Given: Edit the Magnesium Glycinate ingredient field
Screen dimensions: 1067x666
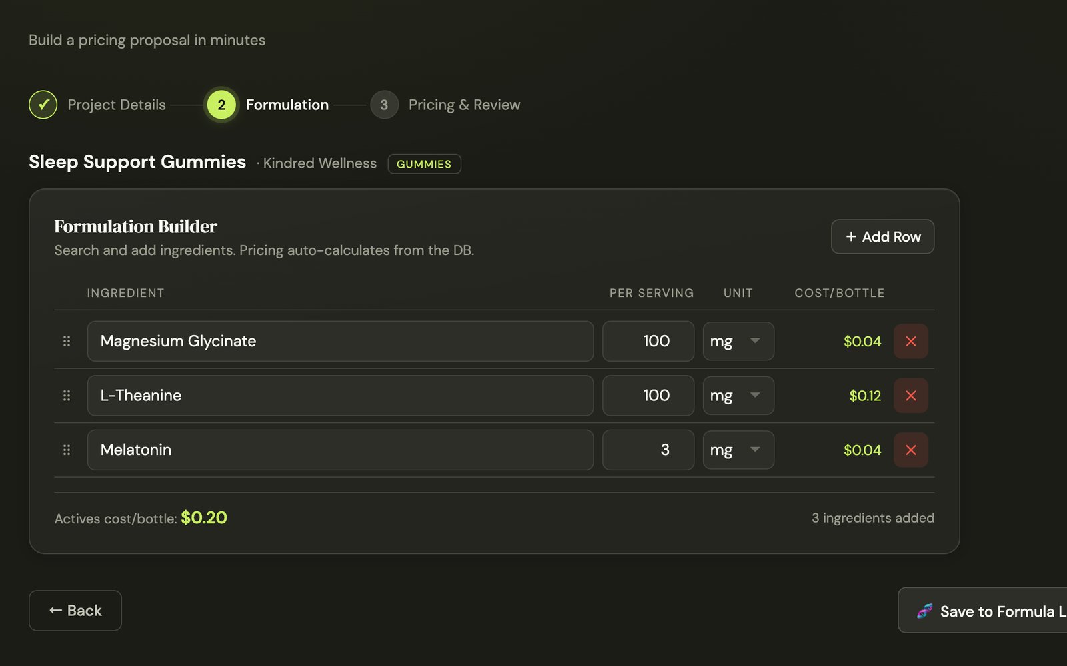Looking at the screenshot, I should pos(340,341).
